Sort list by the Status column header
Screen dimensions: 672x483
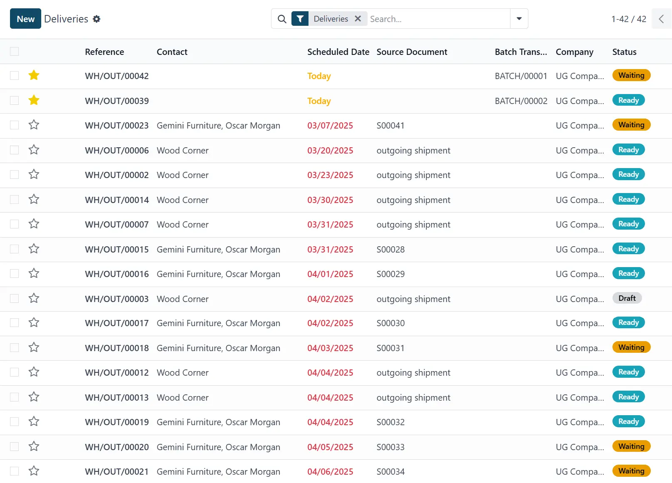[x=624, y=52]
